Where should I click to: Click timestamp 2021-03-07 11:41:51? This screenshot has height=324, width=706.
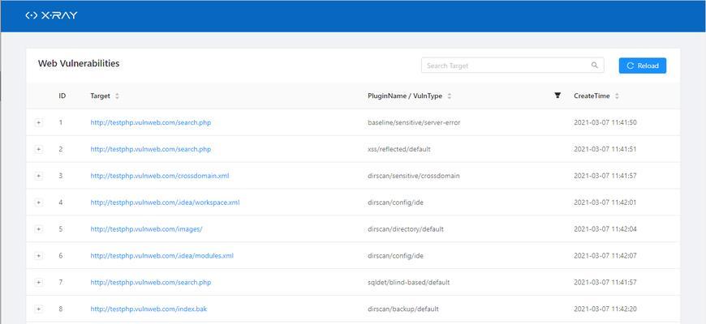coord(605,149)
